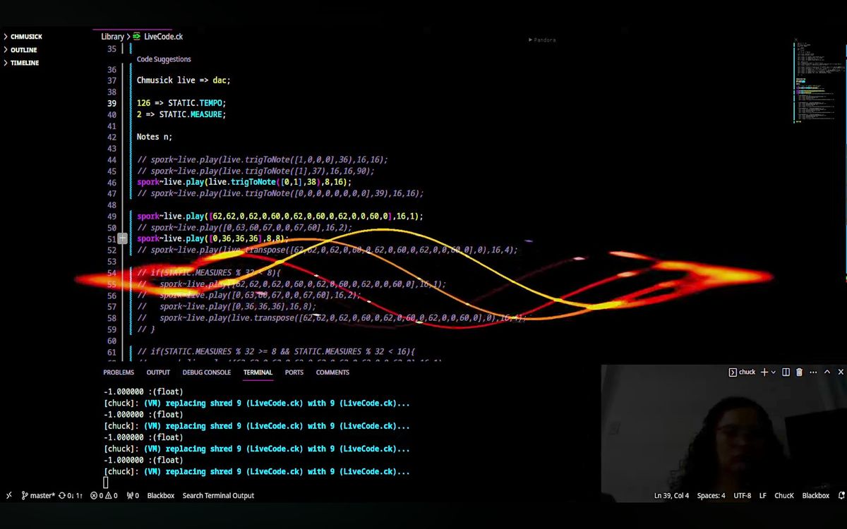
Task: Open the terminal launch profile dropdown arrow
Action: click(x=774, y=372)
